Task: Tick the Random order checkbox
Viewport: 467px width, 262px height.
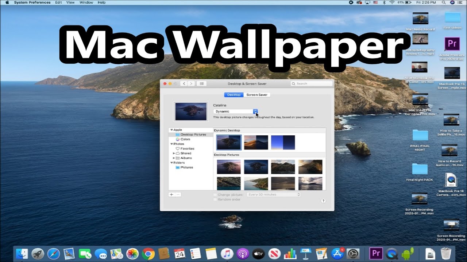Action: coord(215,199)
